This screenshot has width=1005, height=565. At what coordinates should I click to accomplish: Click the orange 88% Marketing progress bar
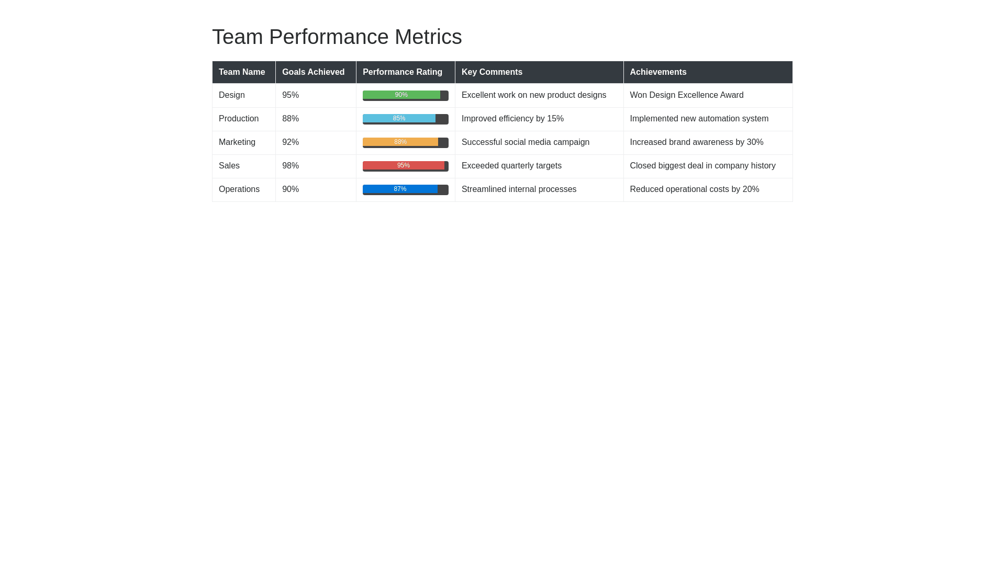[x=400, y=142]
